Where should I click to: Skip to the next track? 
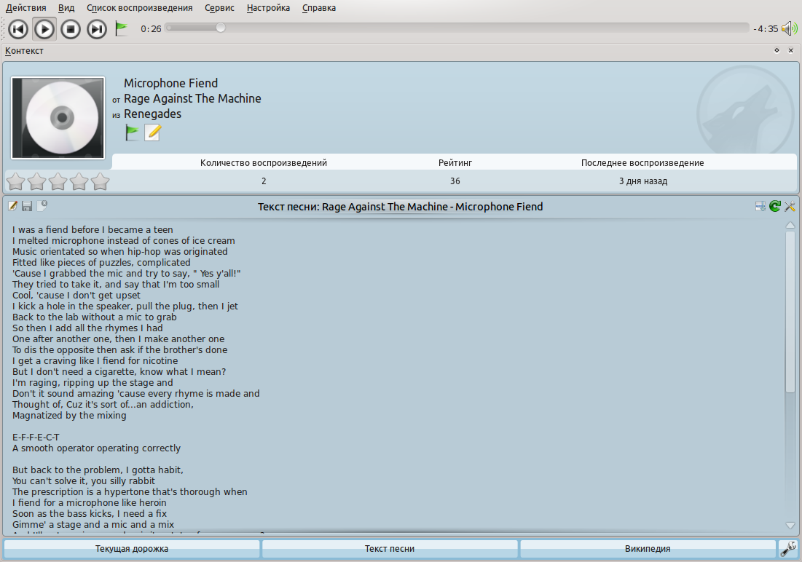(97, 28)
